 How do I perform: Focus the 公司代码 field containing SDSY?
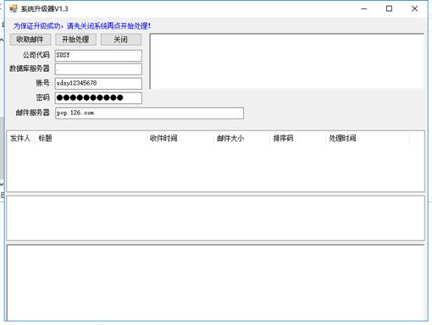tap(98, 55)
